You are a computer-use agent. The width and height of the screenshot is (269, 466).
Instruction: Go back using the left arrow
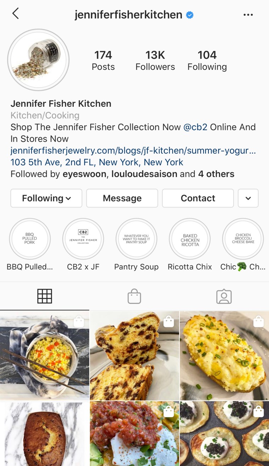(x=15, y=14)
